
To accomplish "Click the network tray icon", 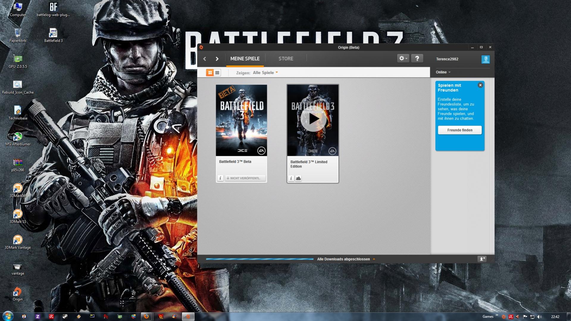I will (532, 317).
